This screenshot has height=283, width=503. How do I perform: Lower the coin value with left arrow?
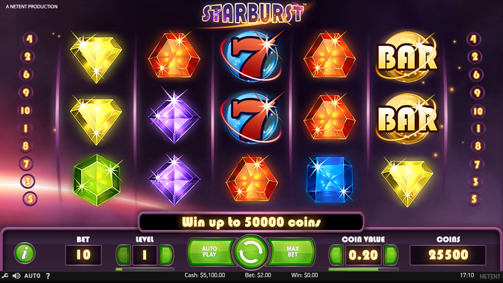click(336, 255)
